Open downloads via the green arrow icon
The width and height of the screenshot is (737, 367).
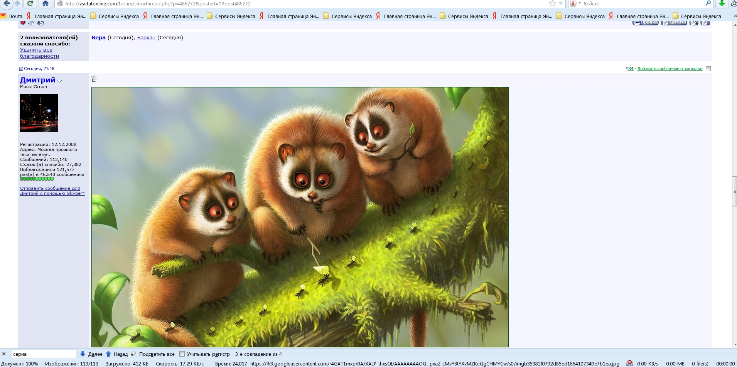(722, 3)
